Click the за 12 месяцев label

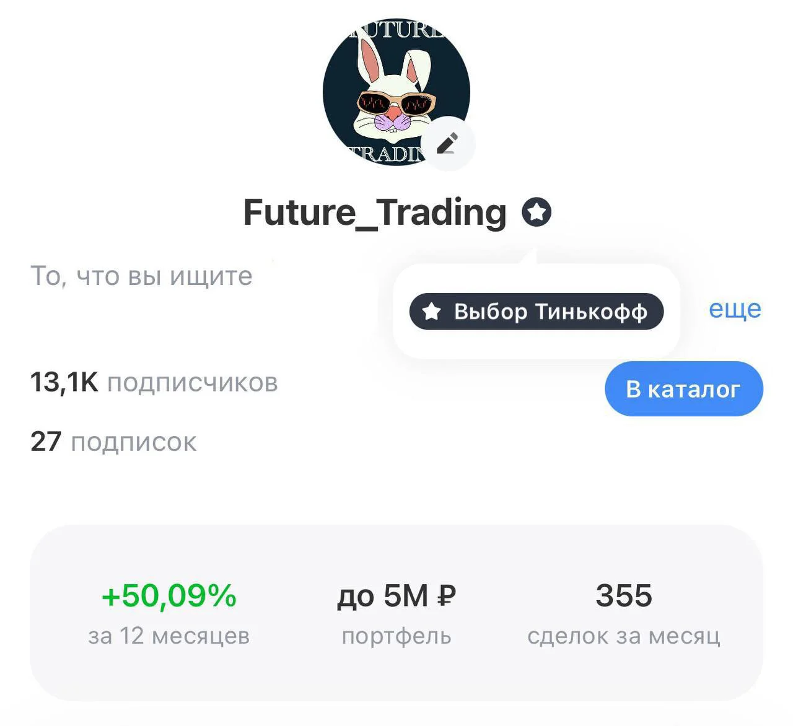tap(169, 636)
